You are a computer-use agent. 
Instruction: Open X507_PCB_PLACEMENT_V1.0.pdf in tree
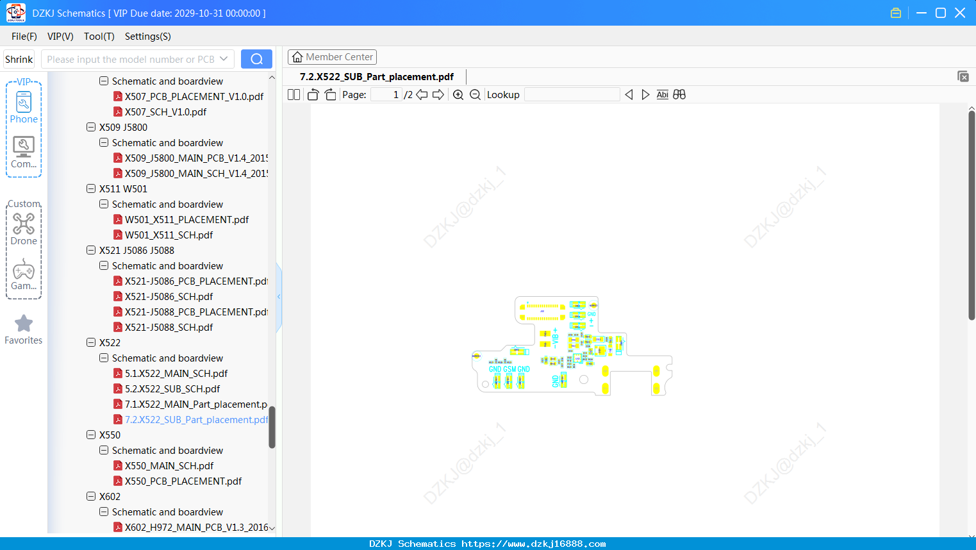click(194, 96)
